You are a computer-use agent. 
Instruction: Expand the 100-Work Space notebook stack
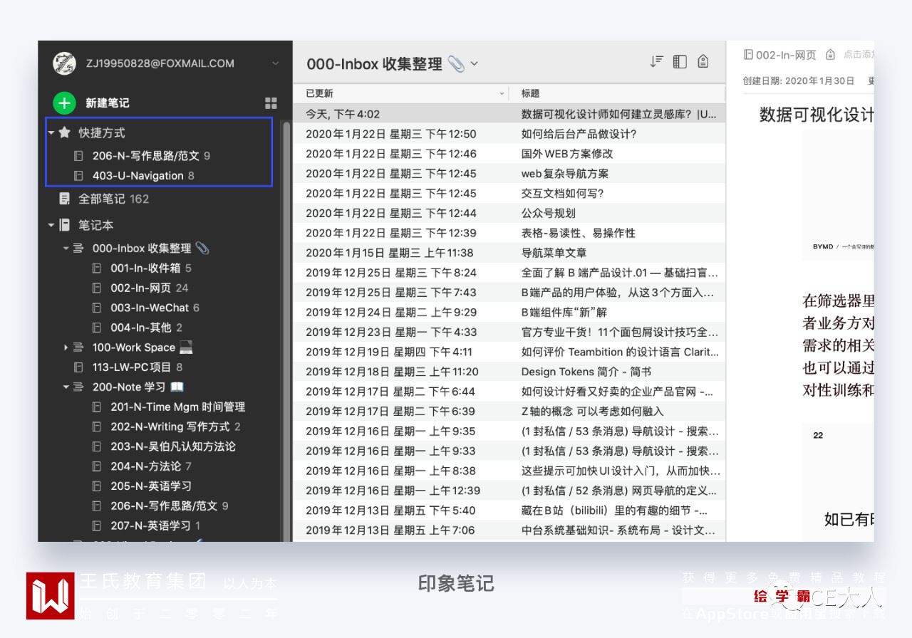click(x=66, y=347)
